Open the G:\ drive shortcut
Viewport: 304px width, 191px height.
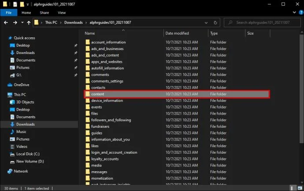point(19,75)
